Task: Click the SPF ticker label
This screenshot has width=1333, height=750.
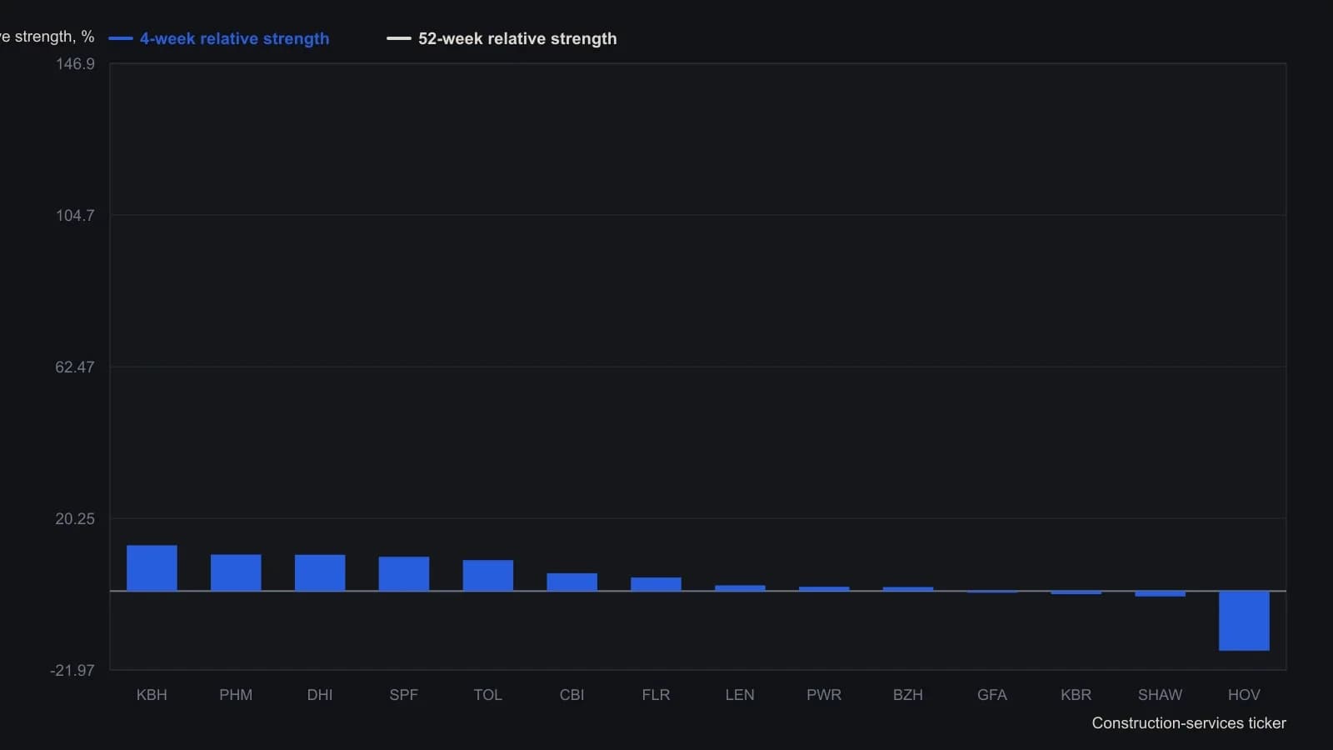Action: point(404,695)
